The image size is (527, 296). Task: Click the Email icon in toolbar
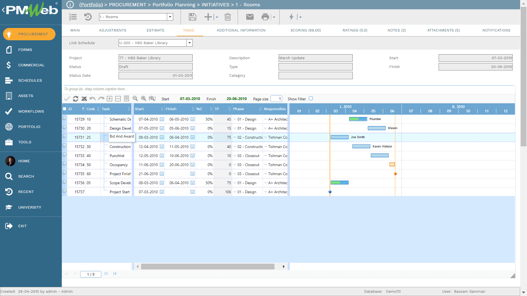point(250,17)
